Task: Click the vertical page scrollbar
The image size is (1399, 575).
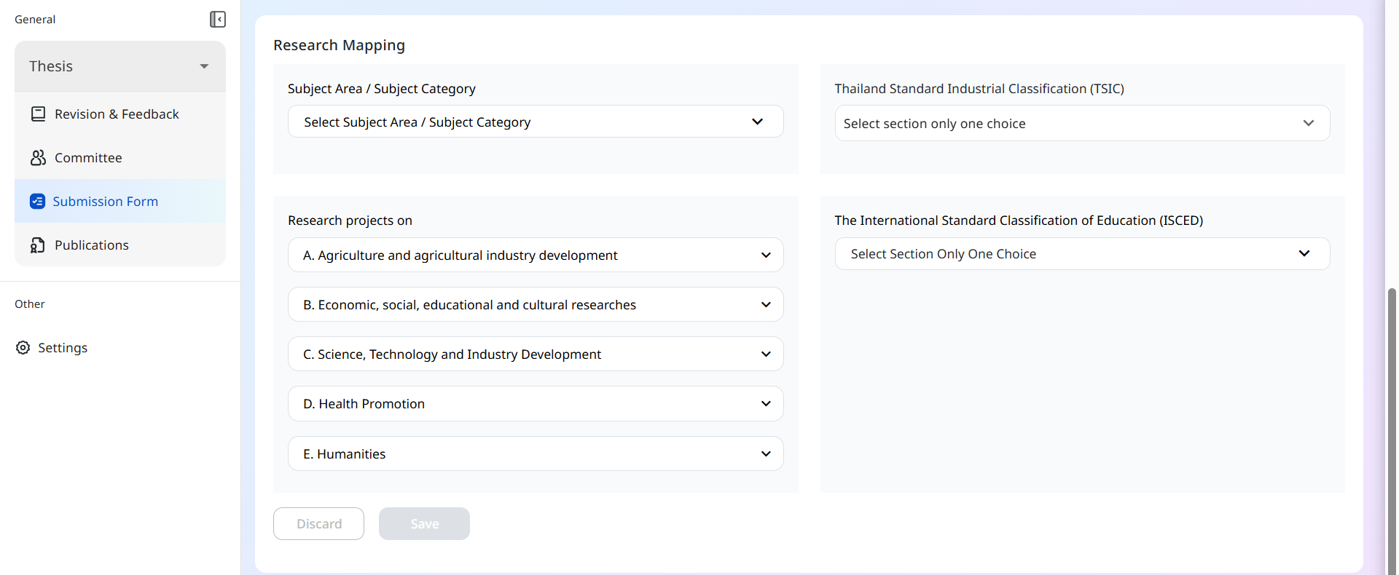Action: (x=1392, y=429)
